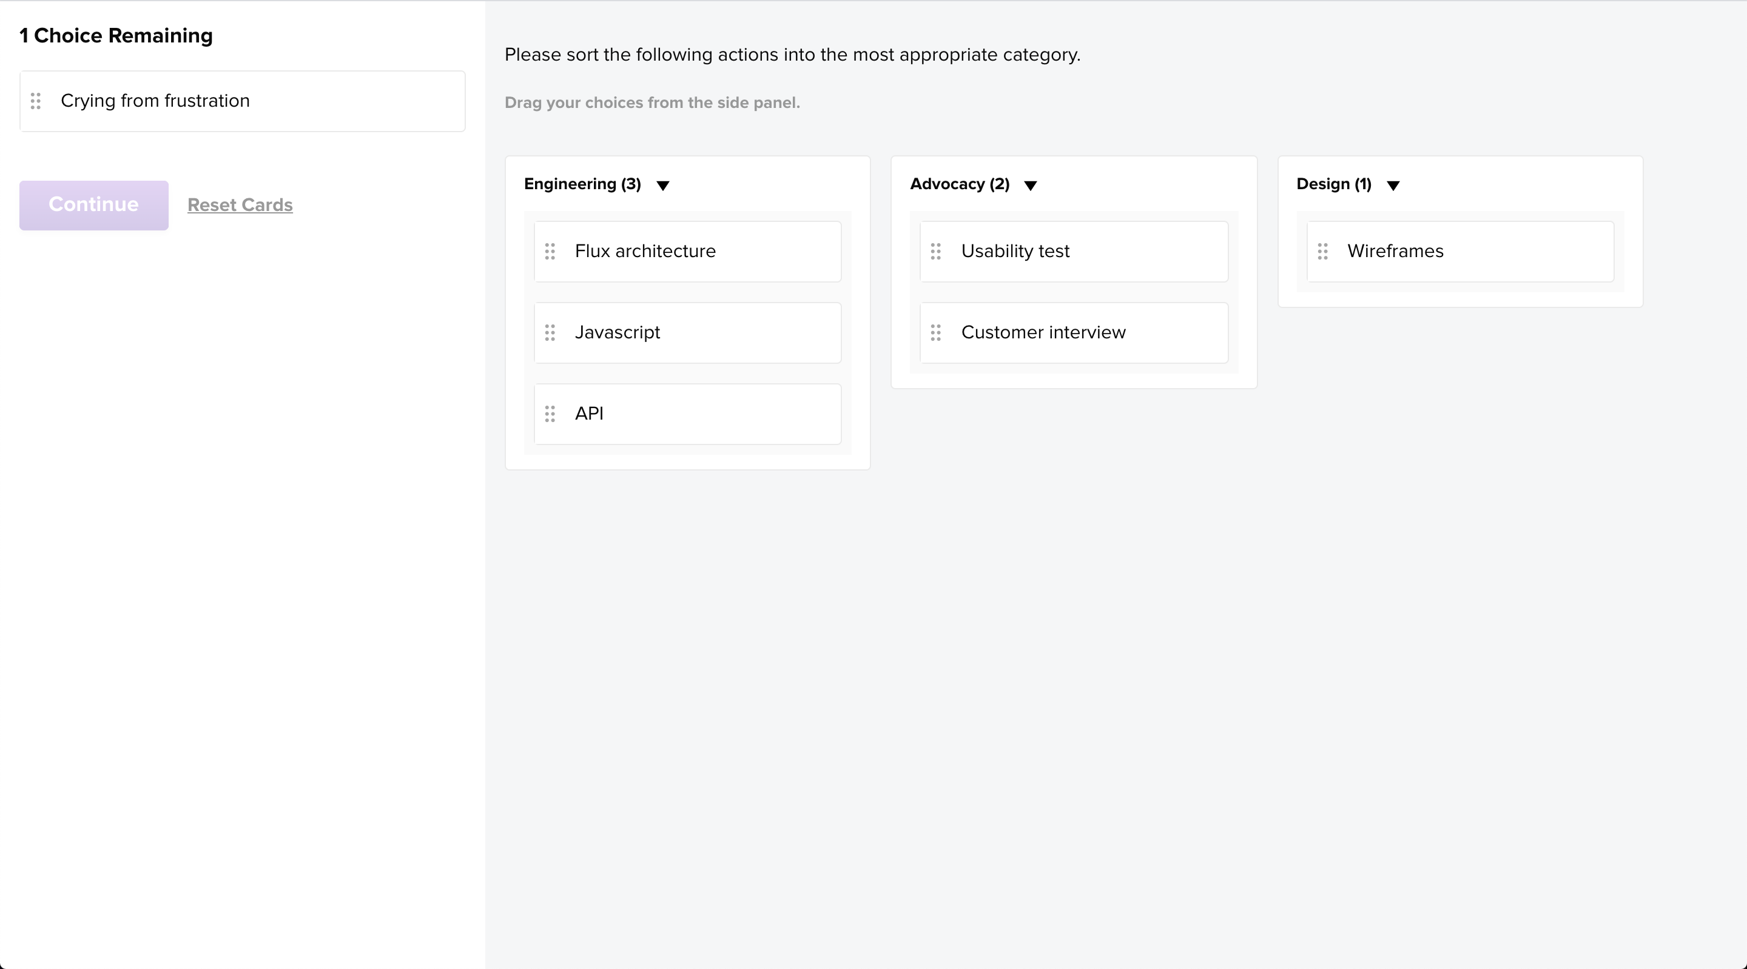This screenshot has height=969, width=1747.
Task: Click the Drag your choices hint text
Action: (651, 103)
